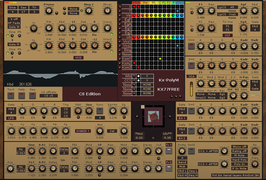Click the *Hz1 value 0.20 field
Viewport: 266px width, 180px height.
(139, 138)
